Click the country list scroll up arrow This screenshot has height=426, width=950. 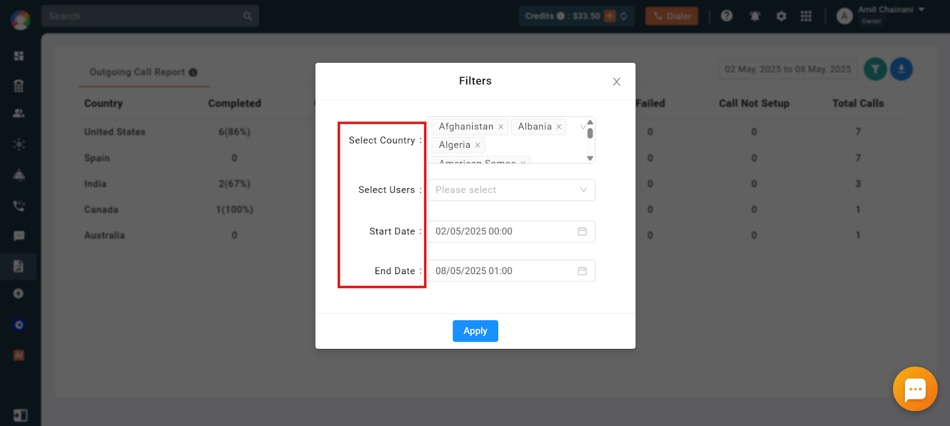point(590,122)
